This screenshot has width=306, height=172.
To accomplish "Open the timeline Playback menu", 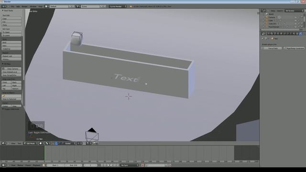I will pos(36,165).
